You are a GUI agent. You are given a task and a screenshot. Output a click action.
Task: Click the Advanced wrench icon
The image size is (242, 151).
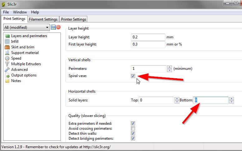click(7, 70)
